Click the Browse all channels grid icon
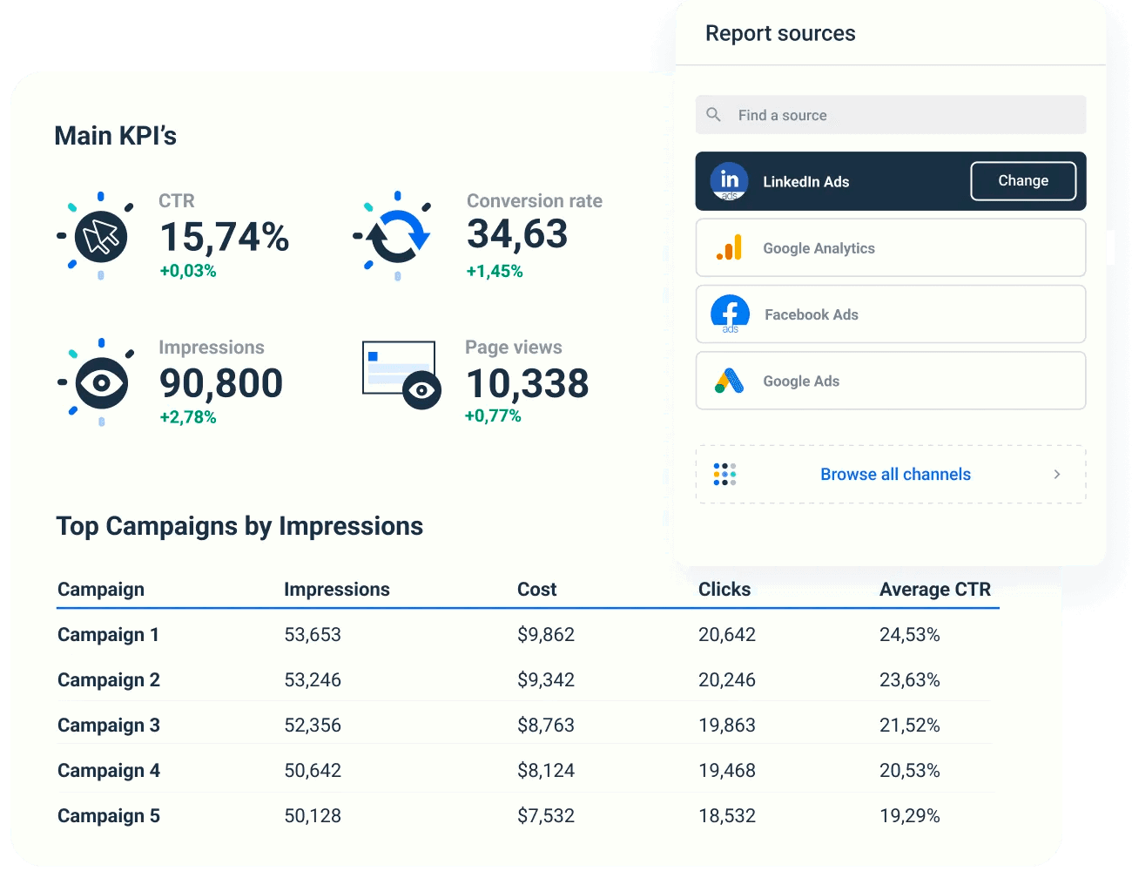Viewport: 1132px width, 871px height. click(724, 474)
